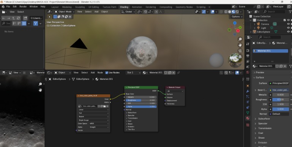Switch to the Layout workspace tab

tap(55, 7)
